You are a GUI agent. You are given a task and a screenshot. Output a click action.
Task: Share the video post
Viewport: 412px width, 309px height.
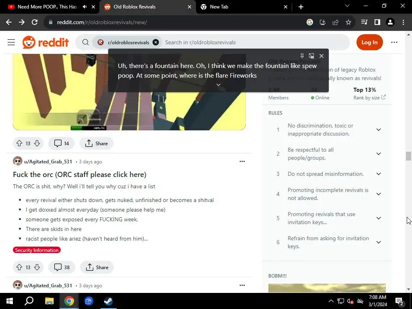coord(97,143)
